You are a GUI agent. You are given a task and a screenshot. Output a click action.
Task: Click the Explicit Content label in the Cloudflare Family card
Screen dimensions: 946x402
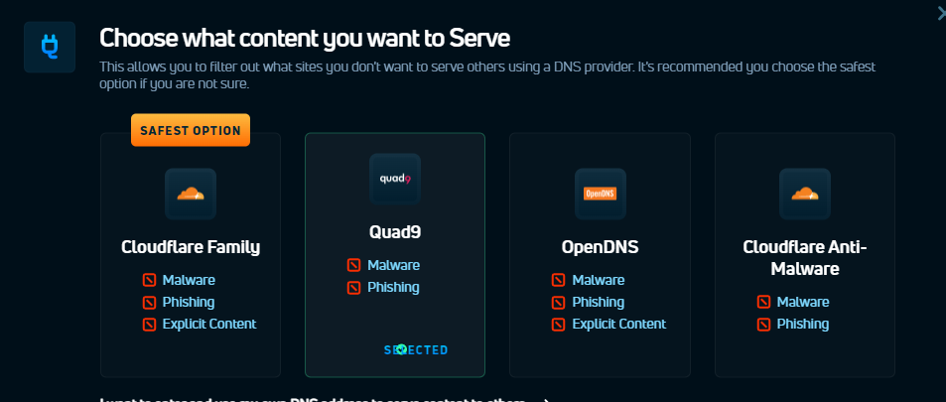coord(209,325)
